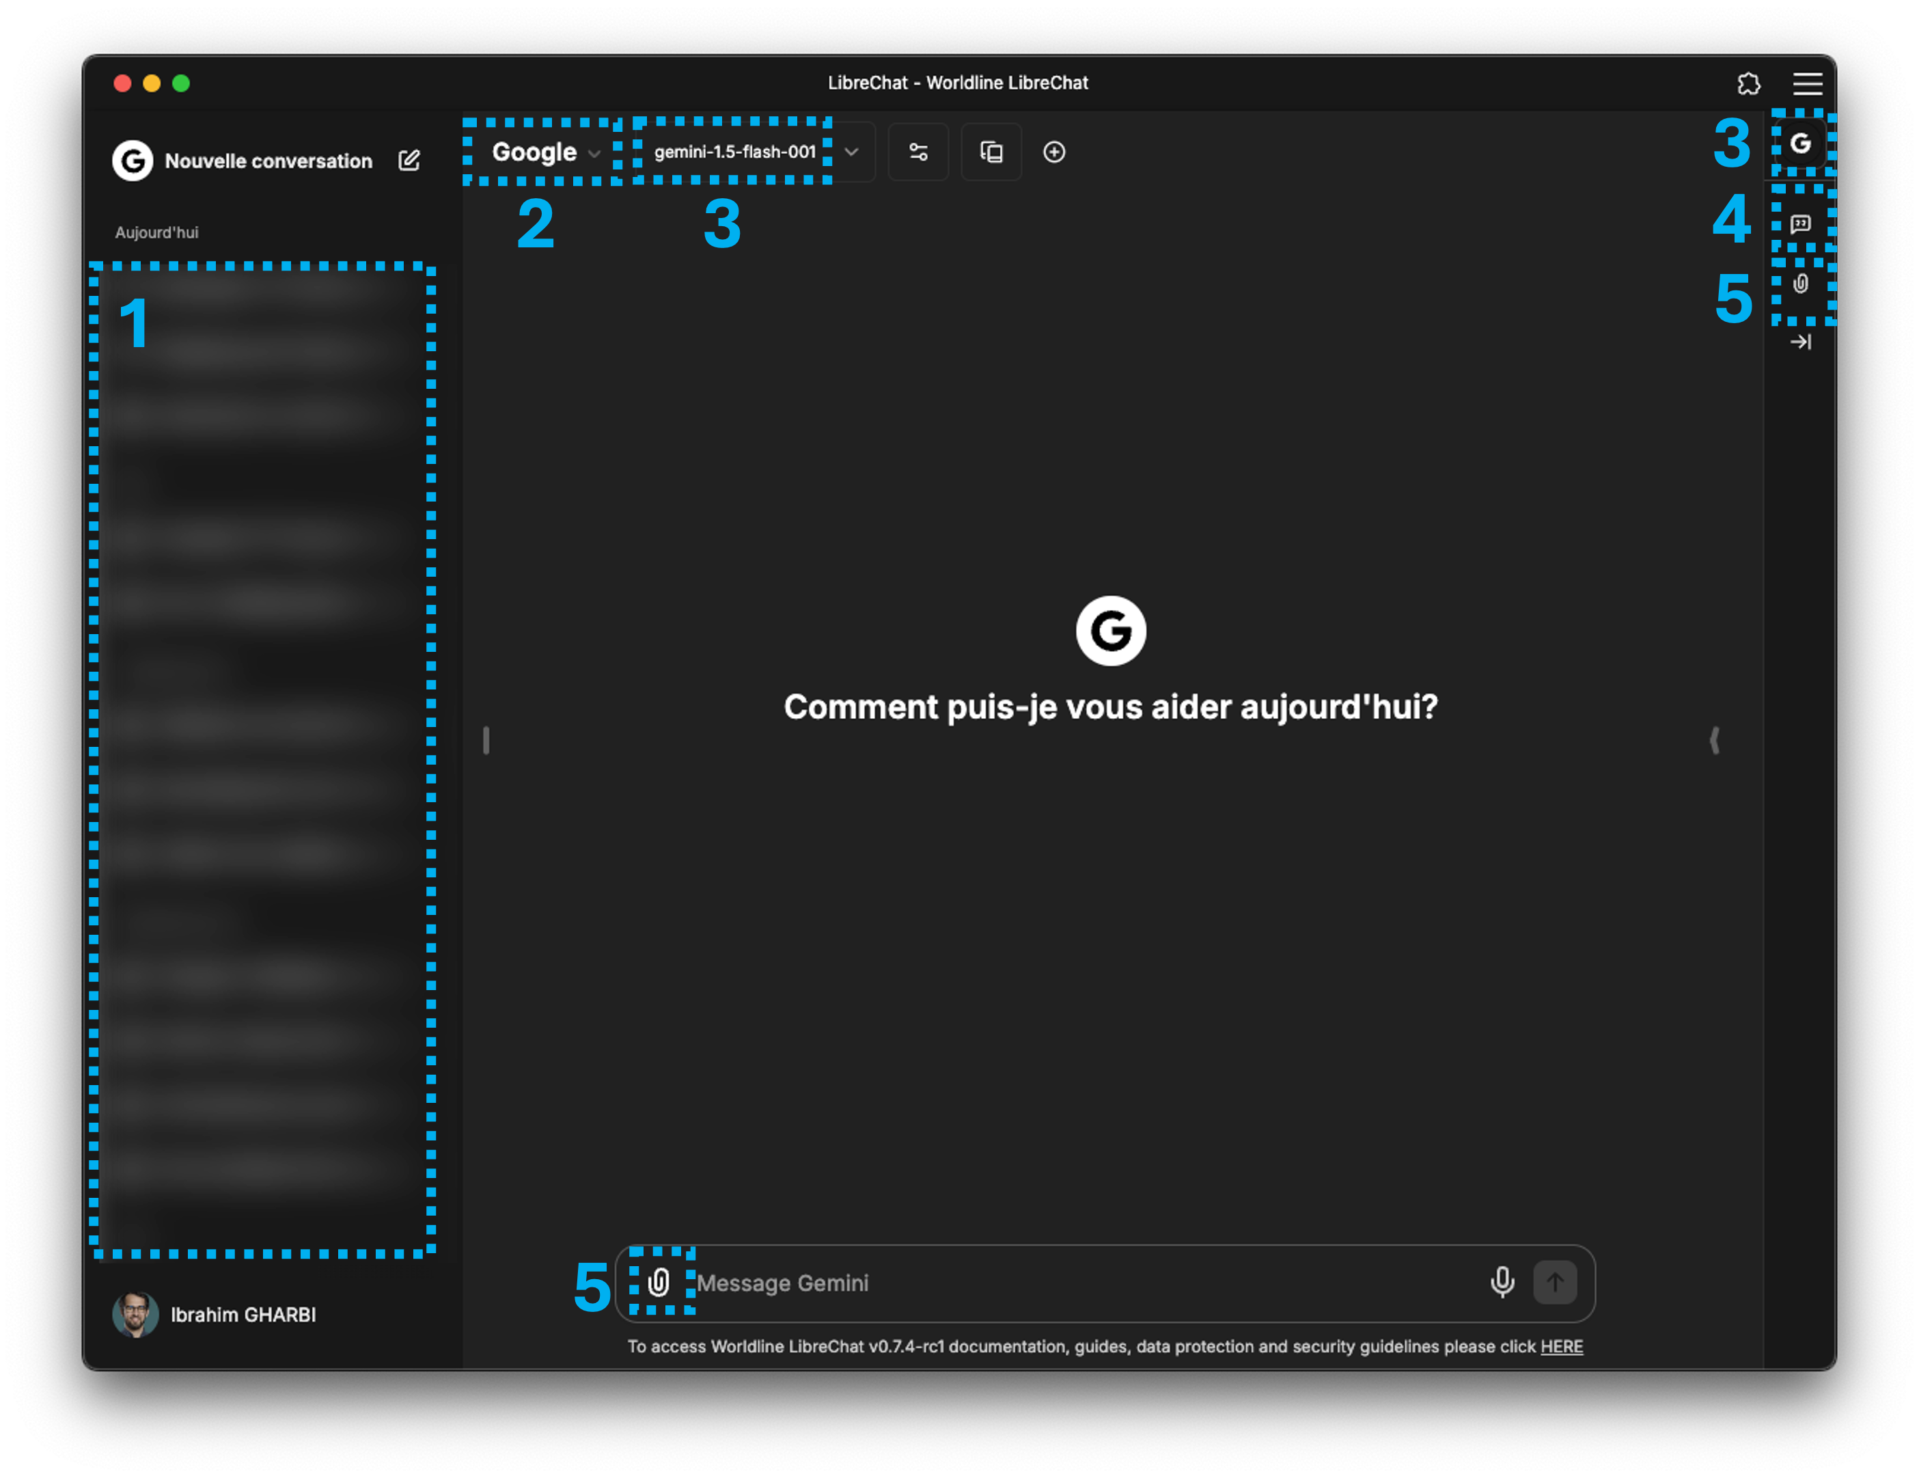
Task: Click the new conversation pencil icon
Action: [409, 160]
